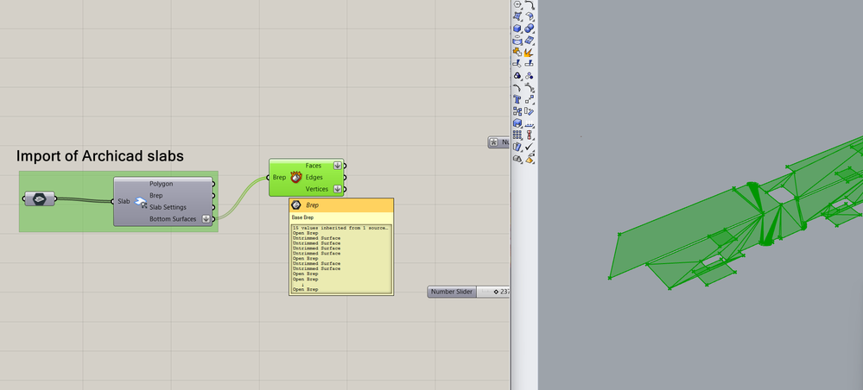Click the black checkmark icon in toolbar
Screen dimensions: 863x390
click(530, 147)
